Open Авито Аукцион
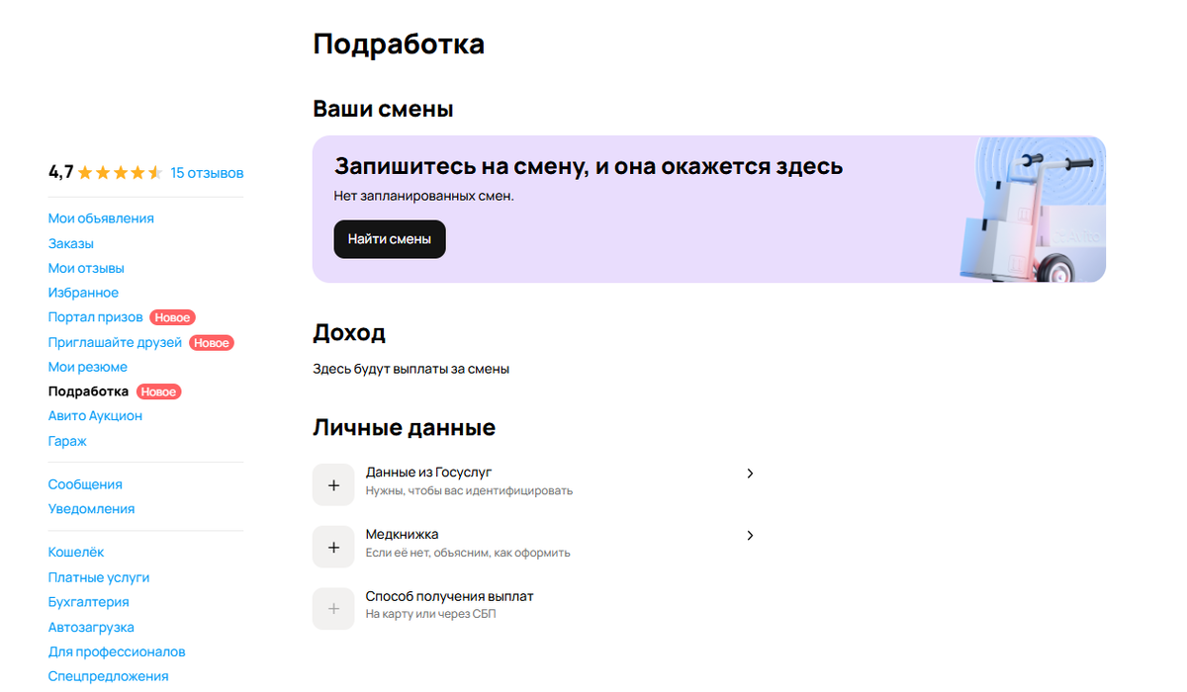Screen dimensions: 1187x692 95,415
